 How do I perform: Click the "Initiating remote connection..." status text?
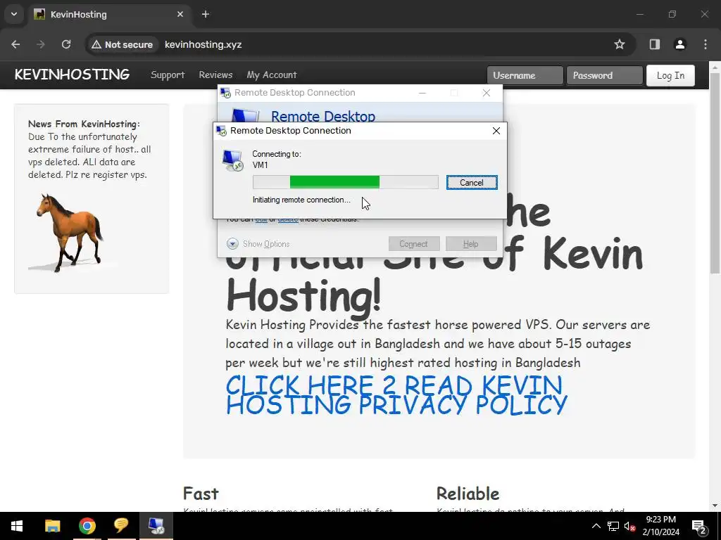click(301, 200)
